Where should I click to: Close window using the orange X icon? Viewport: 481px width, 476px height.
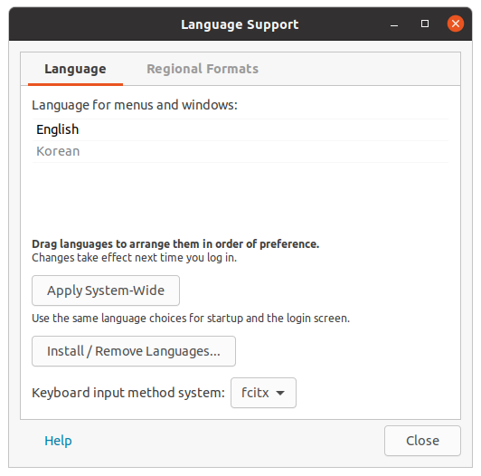[456, 24]
